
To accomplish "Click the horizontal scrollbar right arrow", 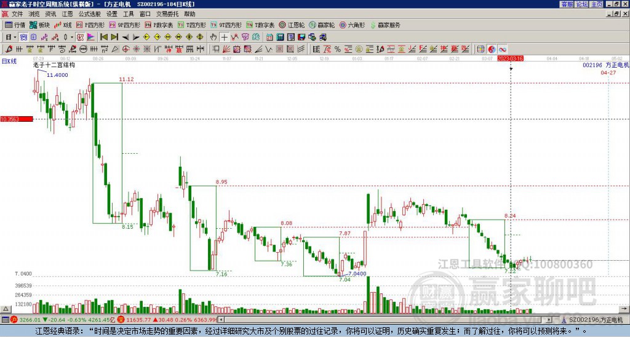I will click(x=549, y=320).
